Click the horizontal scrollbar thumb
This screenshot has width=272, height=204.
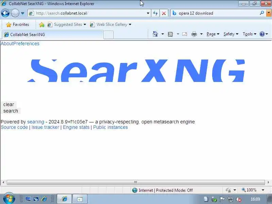pyautogui.click(x=136, y=182)
